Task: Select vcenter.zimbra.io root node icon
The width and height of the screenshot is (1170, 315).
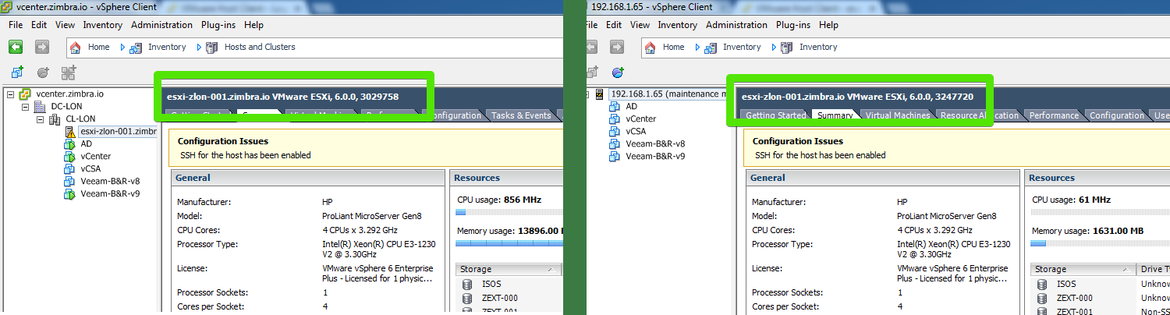Action: coord(26,94)
